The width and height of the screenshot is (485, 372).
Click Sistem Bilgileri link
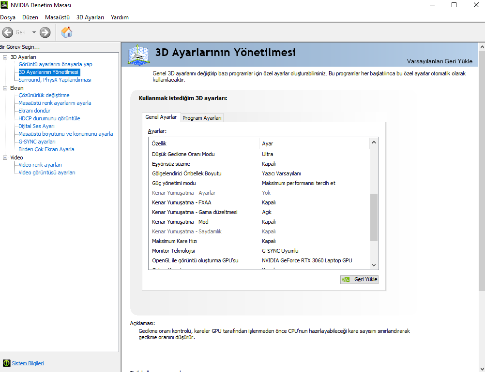tap(28, 363)
